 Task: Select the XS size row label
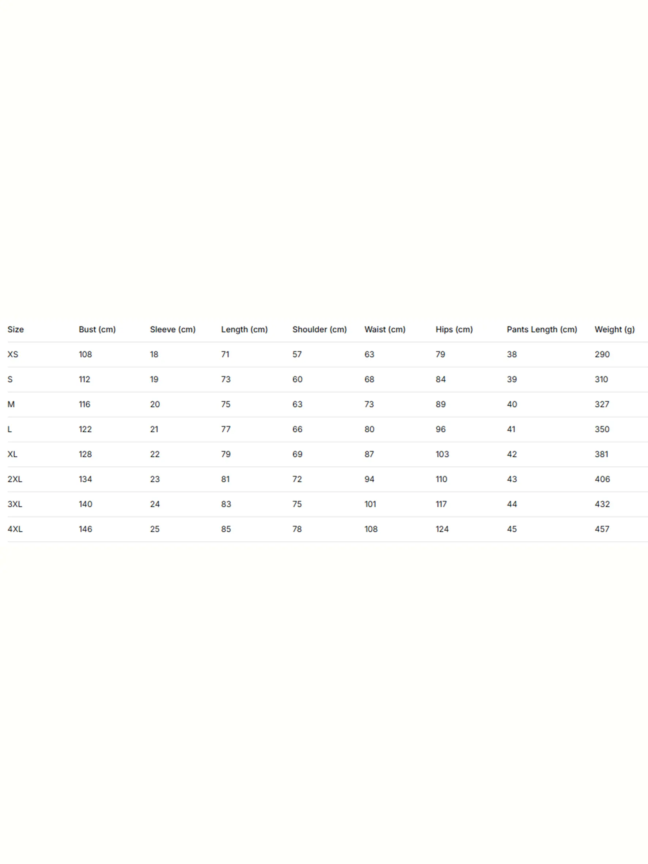[x=13, y=354]
